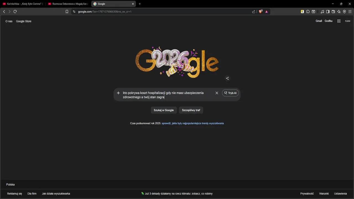This screenshot has width=354, height=199.
Task: Open Brave Rewards triangle icon
Action: [x=267, y=12]
